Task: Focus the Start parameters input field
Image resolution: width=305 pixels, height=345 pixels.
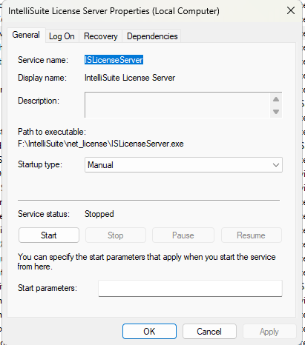Action: click(x=190, y=288)
